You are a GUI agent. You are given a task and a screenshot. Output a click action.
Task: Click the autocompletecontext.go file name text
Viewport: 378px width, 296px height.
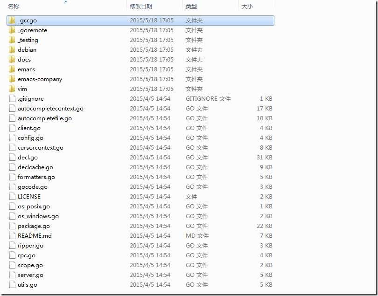click(x=50, y=109)
